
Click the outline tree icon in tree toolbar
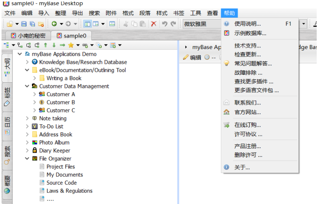point(6,45)
